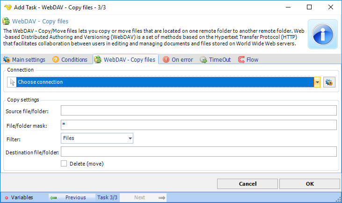Focus the Destination file/folder input field
The height and width of the screenshot is (203, 342).
point(199,152)
